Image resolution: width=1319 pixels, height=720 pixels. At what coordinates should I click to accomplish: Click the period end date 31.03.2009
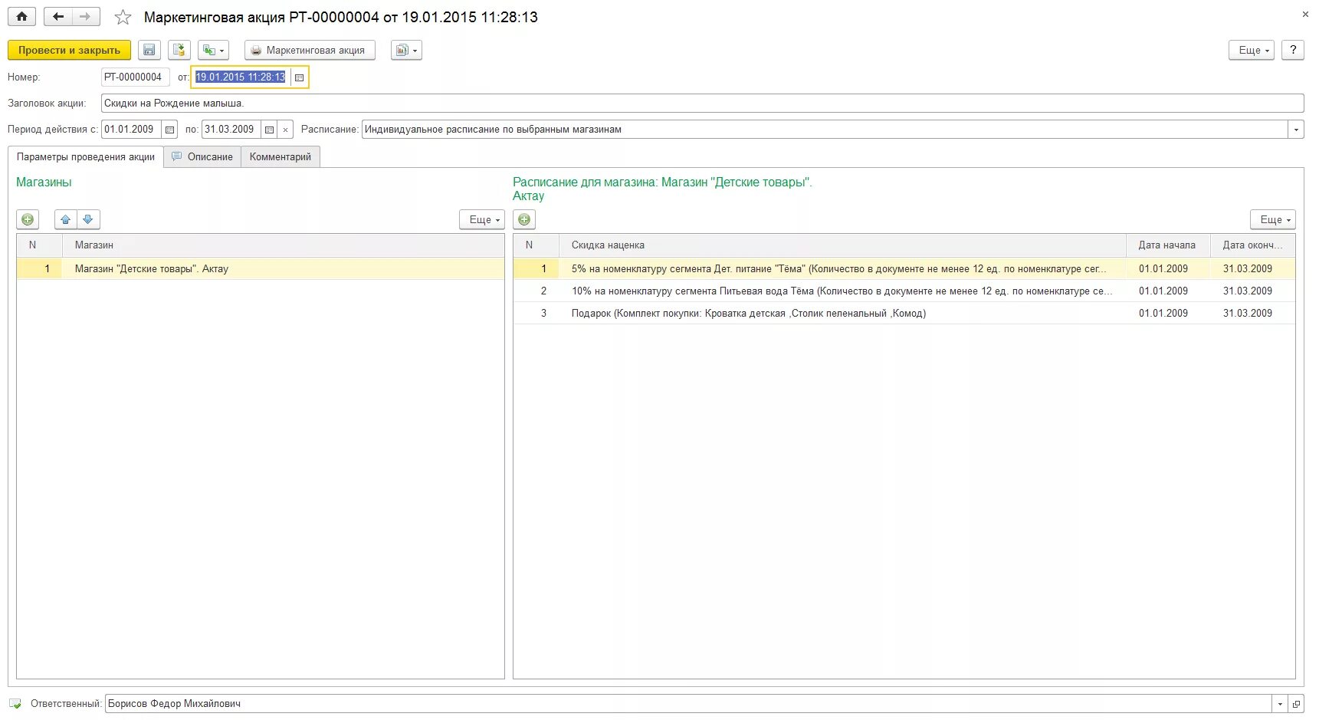[x=231, y=129]
